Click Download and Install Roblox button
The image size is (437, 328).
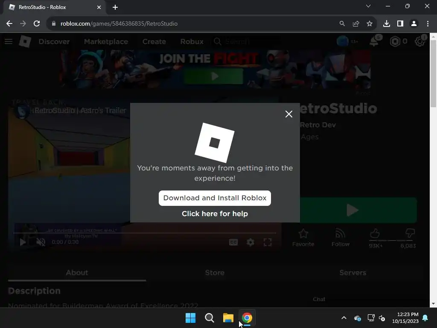pyautogui.click(x=215, y=198)
